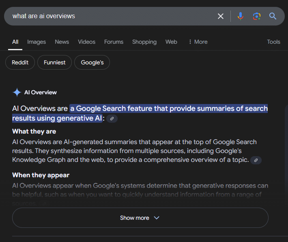Go to the Forums tab
This screenshot has width=288, height=242.
click(114, 42)
